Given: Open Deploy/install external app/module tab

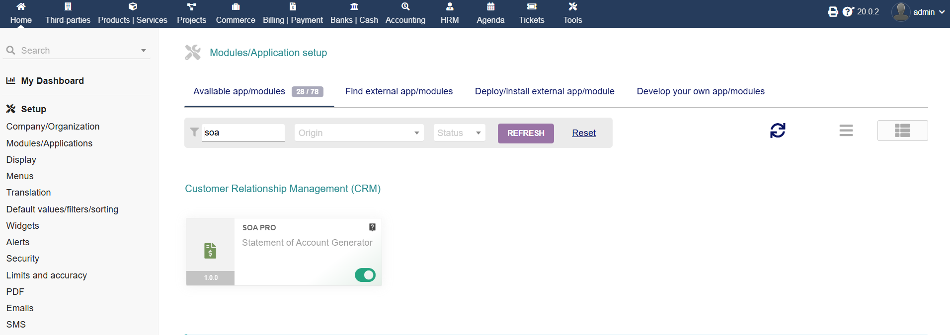Looking at the screenshot, I should [x=545, y=91].
